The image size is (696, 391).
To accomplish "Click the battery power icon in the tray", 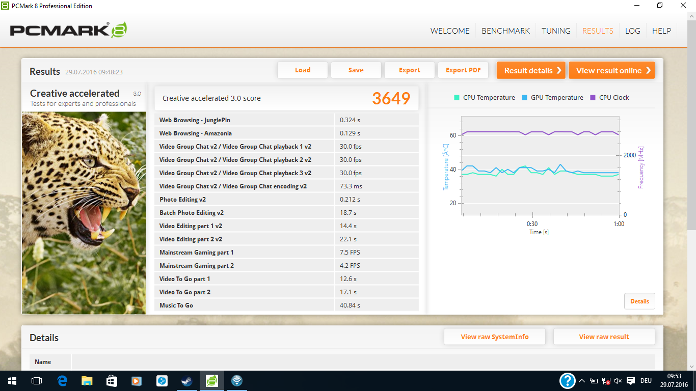I will pyautogui.click(x=594, y=381).
